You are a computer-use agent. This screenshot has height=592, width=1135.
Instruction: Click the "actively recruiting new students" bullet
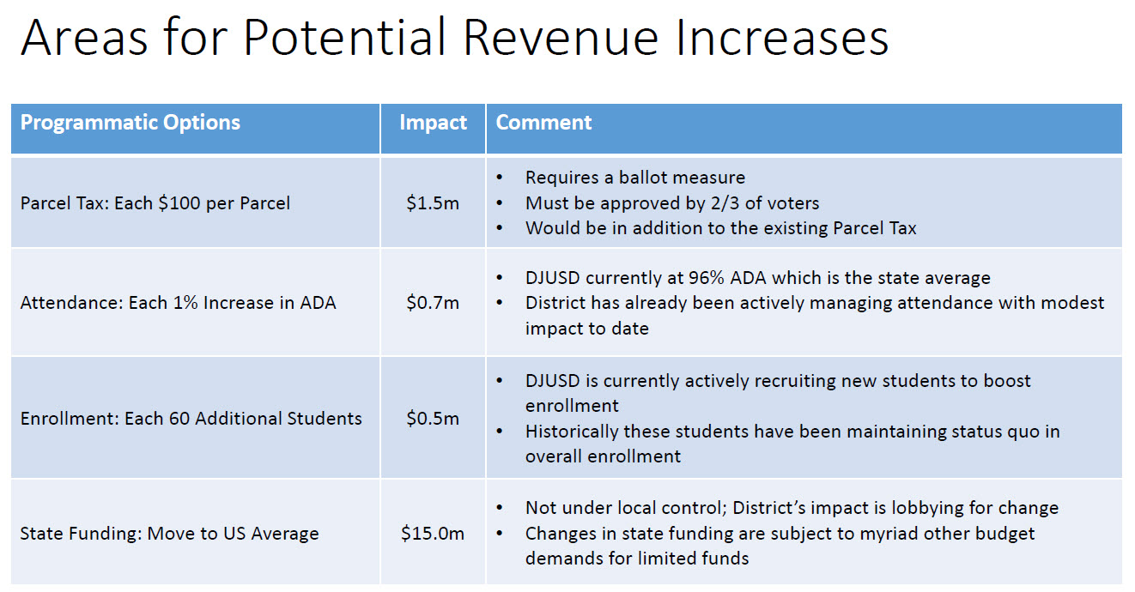pyautogui.click(x=777, y=381)
